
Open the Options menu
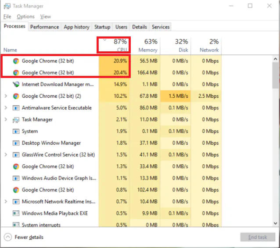point(25,17)
